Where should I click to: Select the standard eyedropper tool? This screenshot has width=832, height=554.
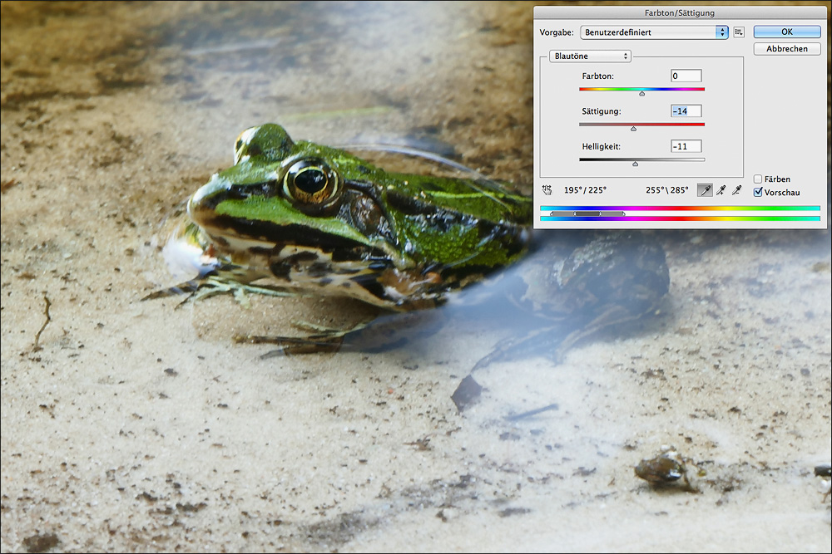point(705,190)
